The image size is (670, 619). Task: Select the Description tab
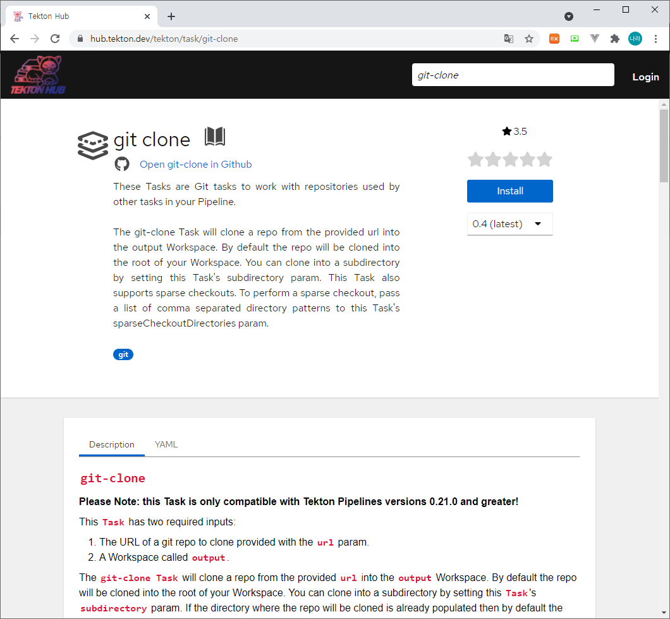pos(111,444)
